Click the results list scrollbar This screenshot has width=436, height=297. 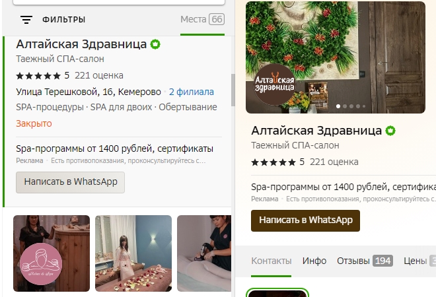pos(233,90)
